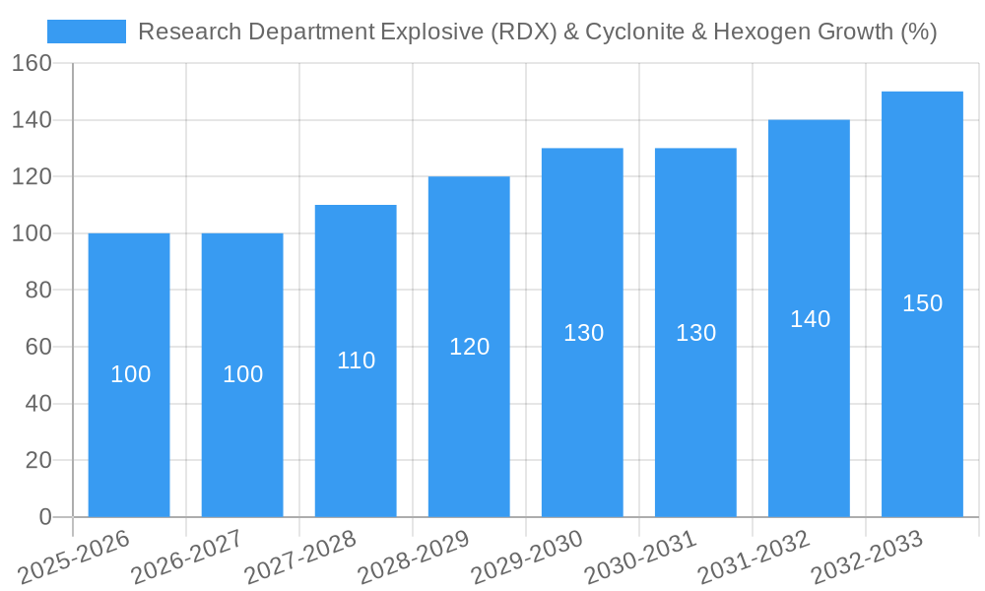Select the 2032-2033 bar labeled 150

click(922, 304)
